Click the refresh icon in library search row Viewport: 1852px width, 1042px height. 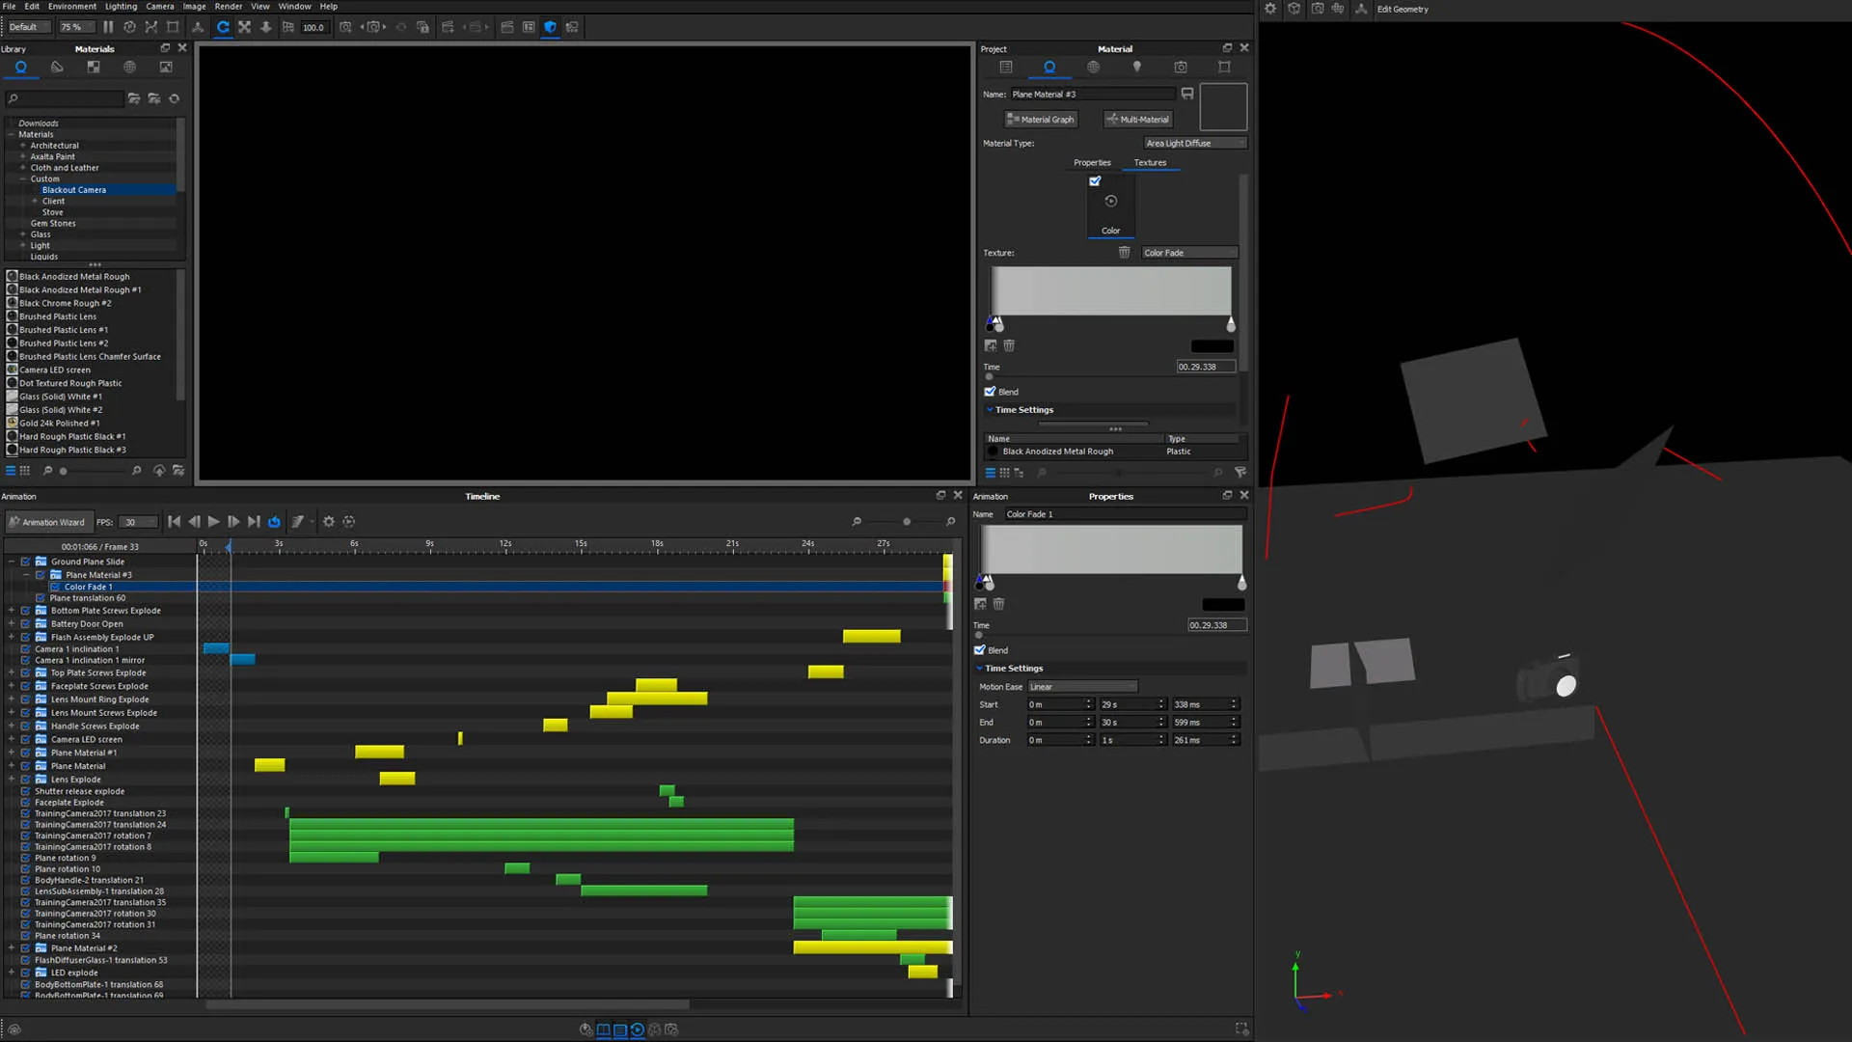pos(175,98)
